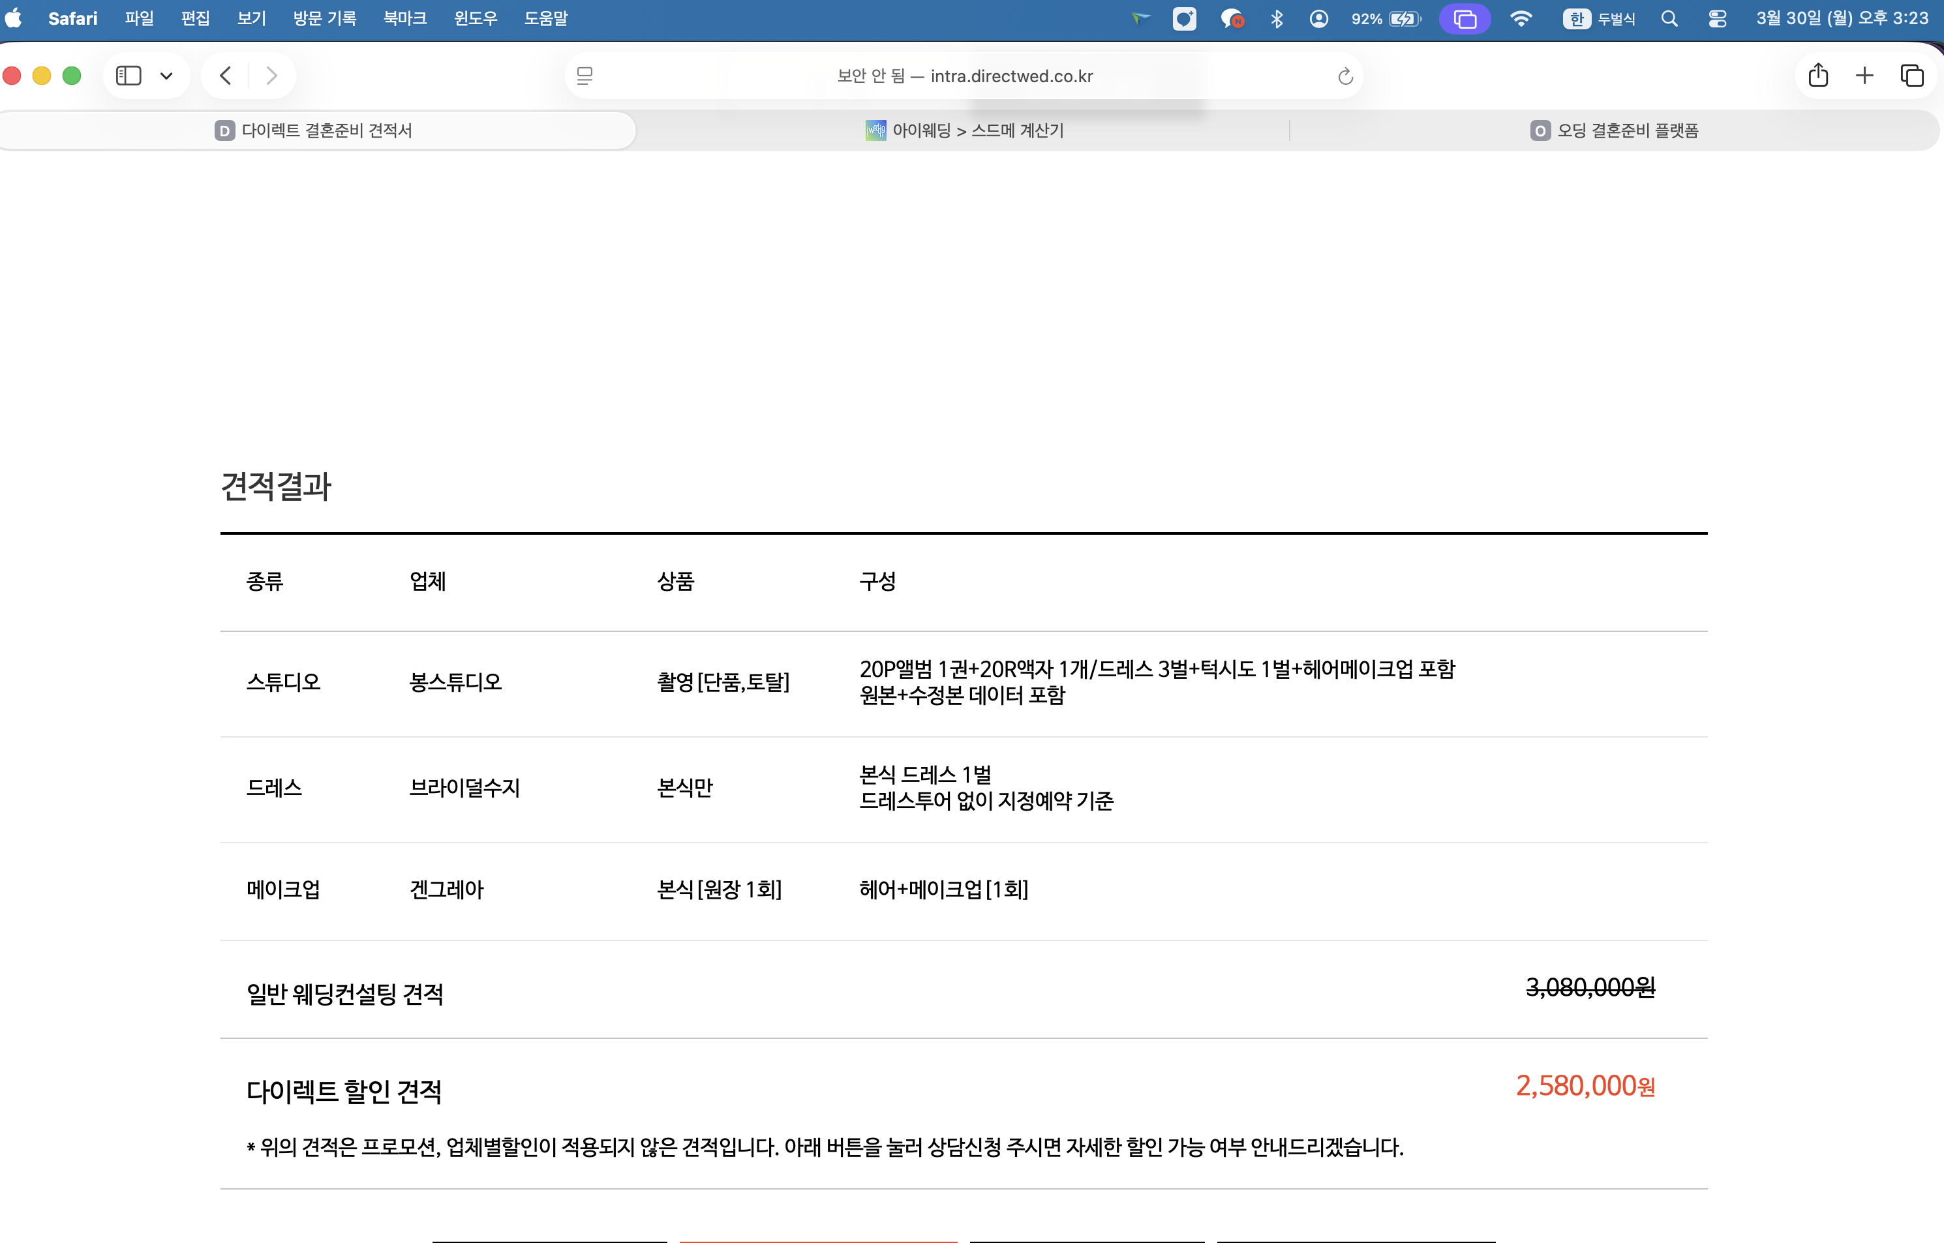Click the back navigation arrow
This screenshot has height=1243, width=1944.
click(x=225, y=75)
